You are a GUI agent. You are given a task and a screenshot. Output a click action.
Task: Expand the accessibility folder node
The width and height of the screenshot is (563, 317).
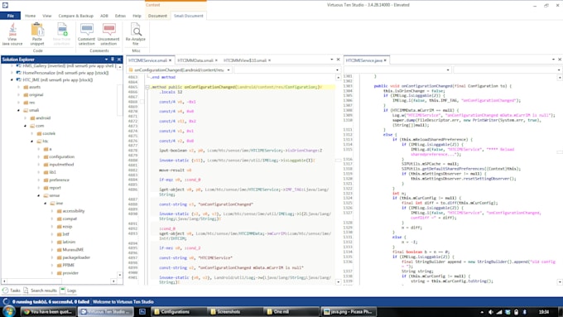pos(52,211)
